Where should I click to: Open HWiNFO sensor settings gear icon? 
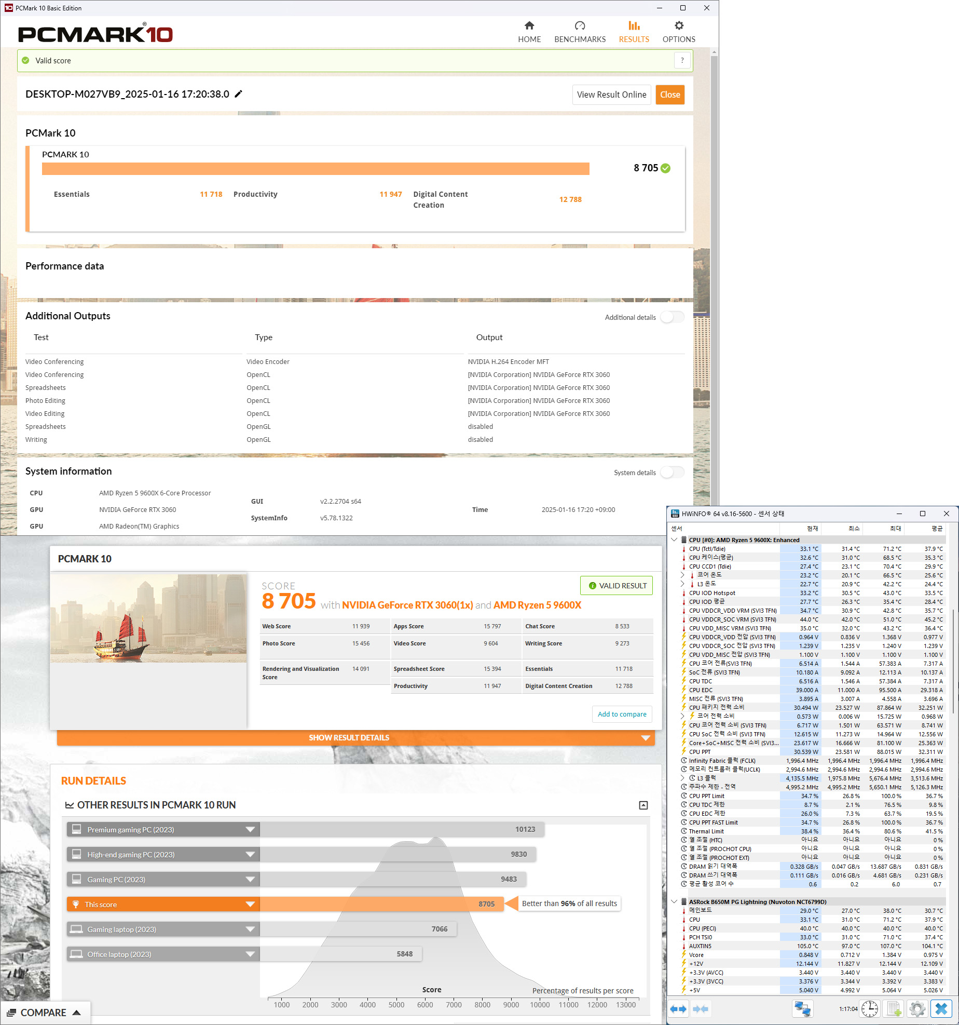[917, 1009]
